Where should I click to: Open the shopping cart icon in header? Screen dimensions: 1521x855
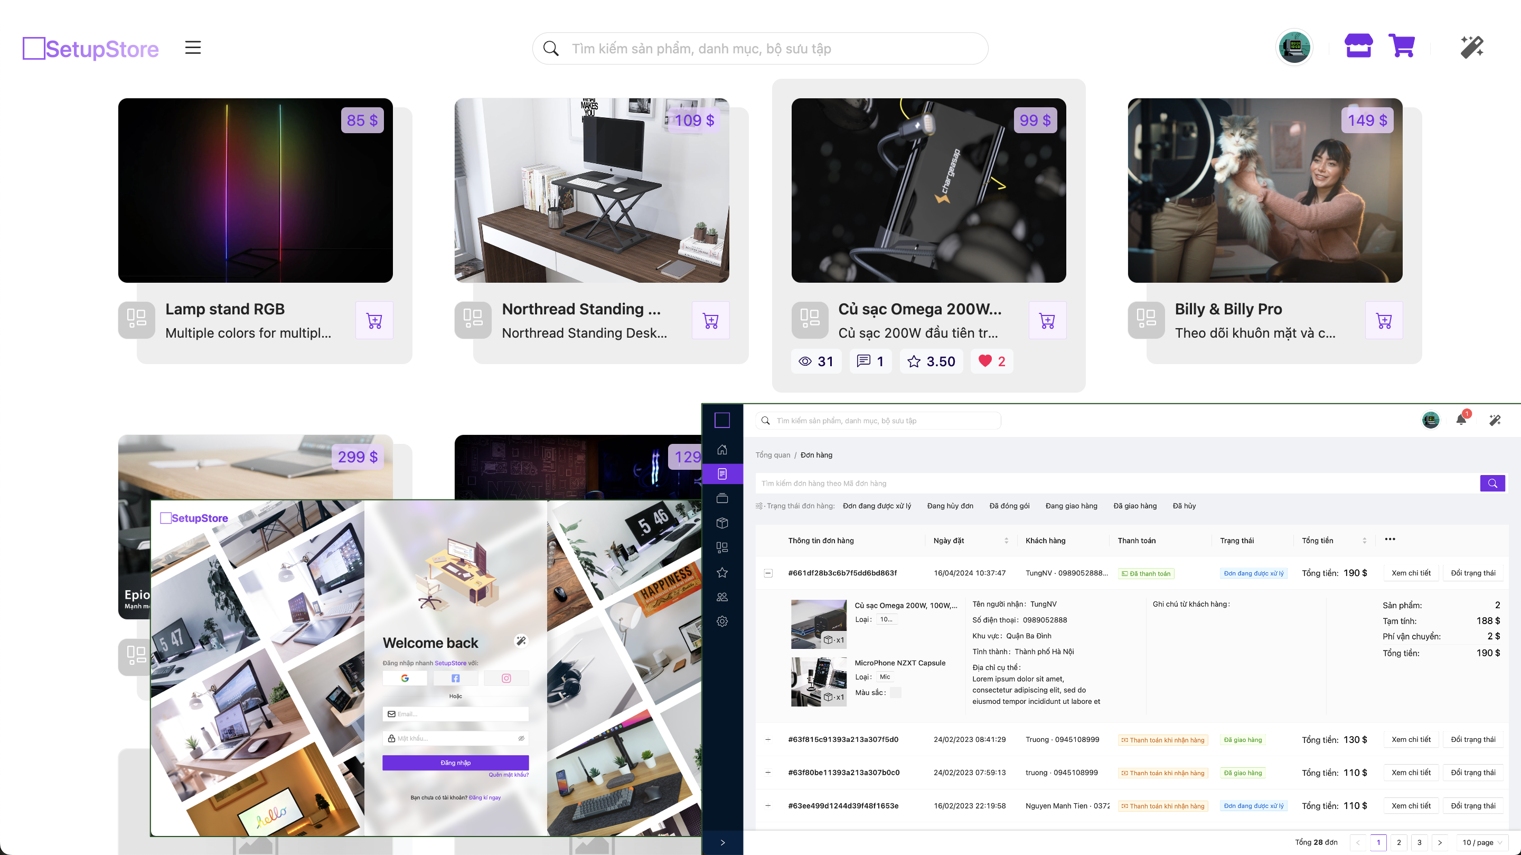click(x=1401, y=47)
